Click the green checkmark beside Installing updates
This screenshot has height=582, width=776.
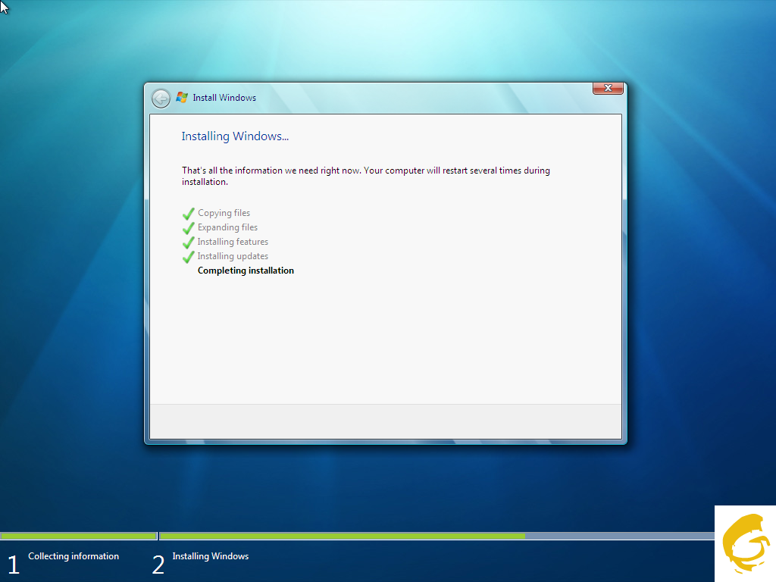(189, 257)
